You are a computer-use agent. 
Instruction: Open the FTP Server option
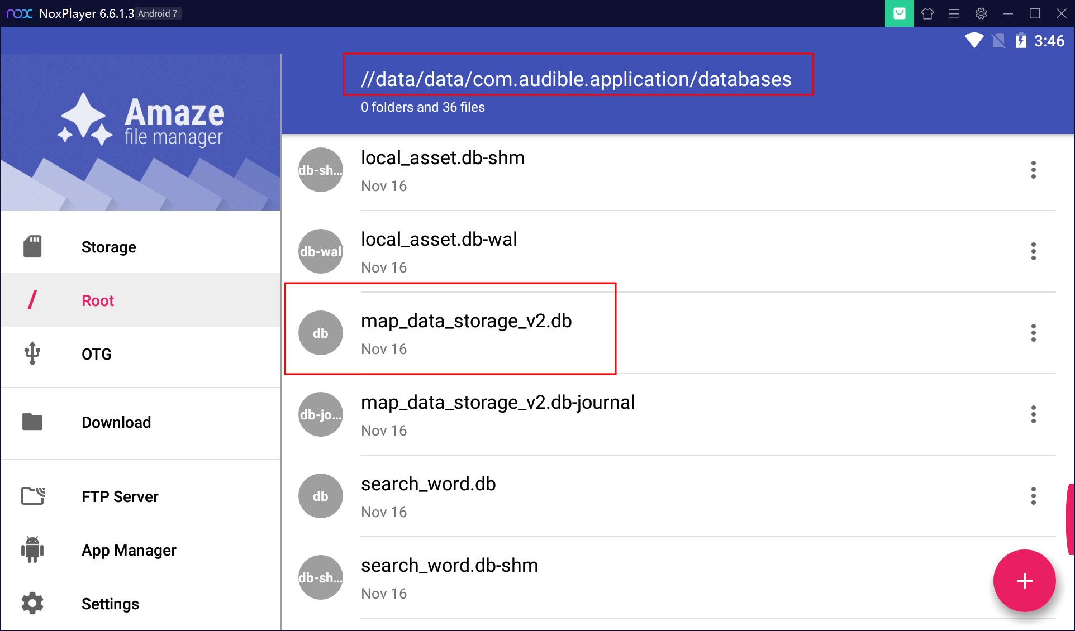pos(140,496)
